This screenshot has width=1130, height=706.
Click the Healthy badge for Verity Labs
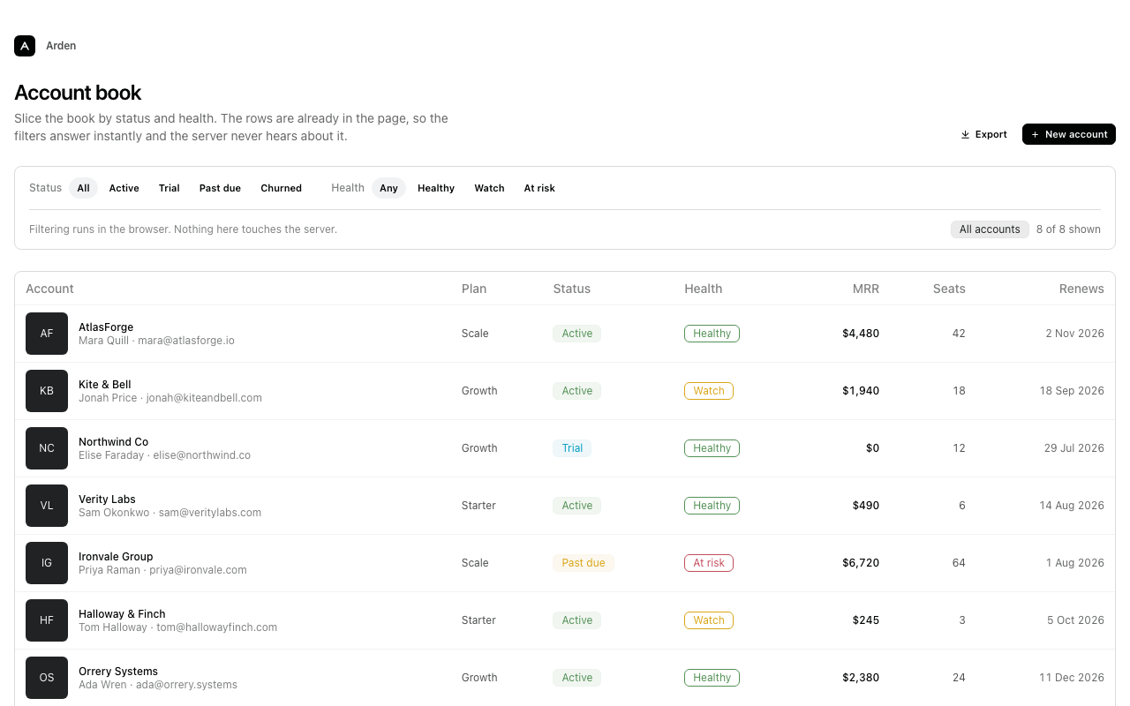[712, 506]
